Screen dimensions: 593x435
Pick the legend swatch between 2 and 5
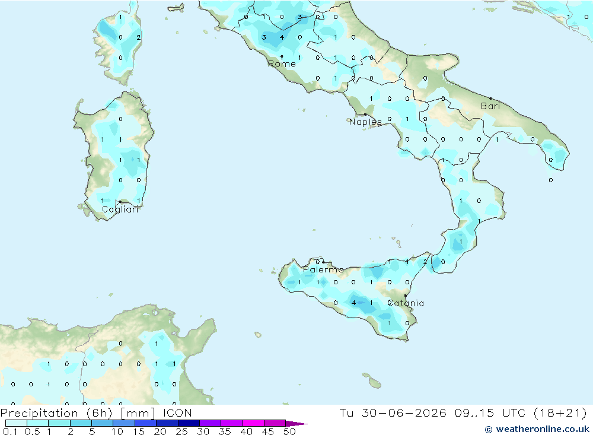tap(81, 423)
